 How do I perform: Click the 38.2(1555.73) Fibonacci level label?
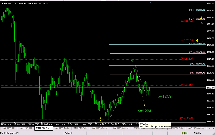click(x=187, y=21)
